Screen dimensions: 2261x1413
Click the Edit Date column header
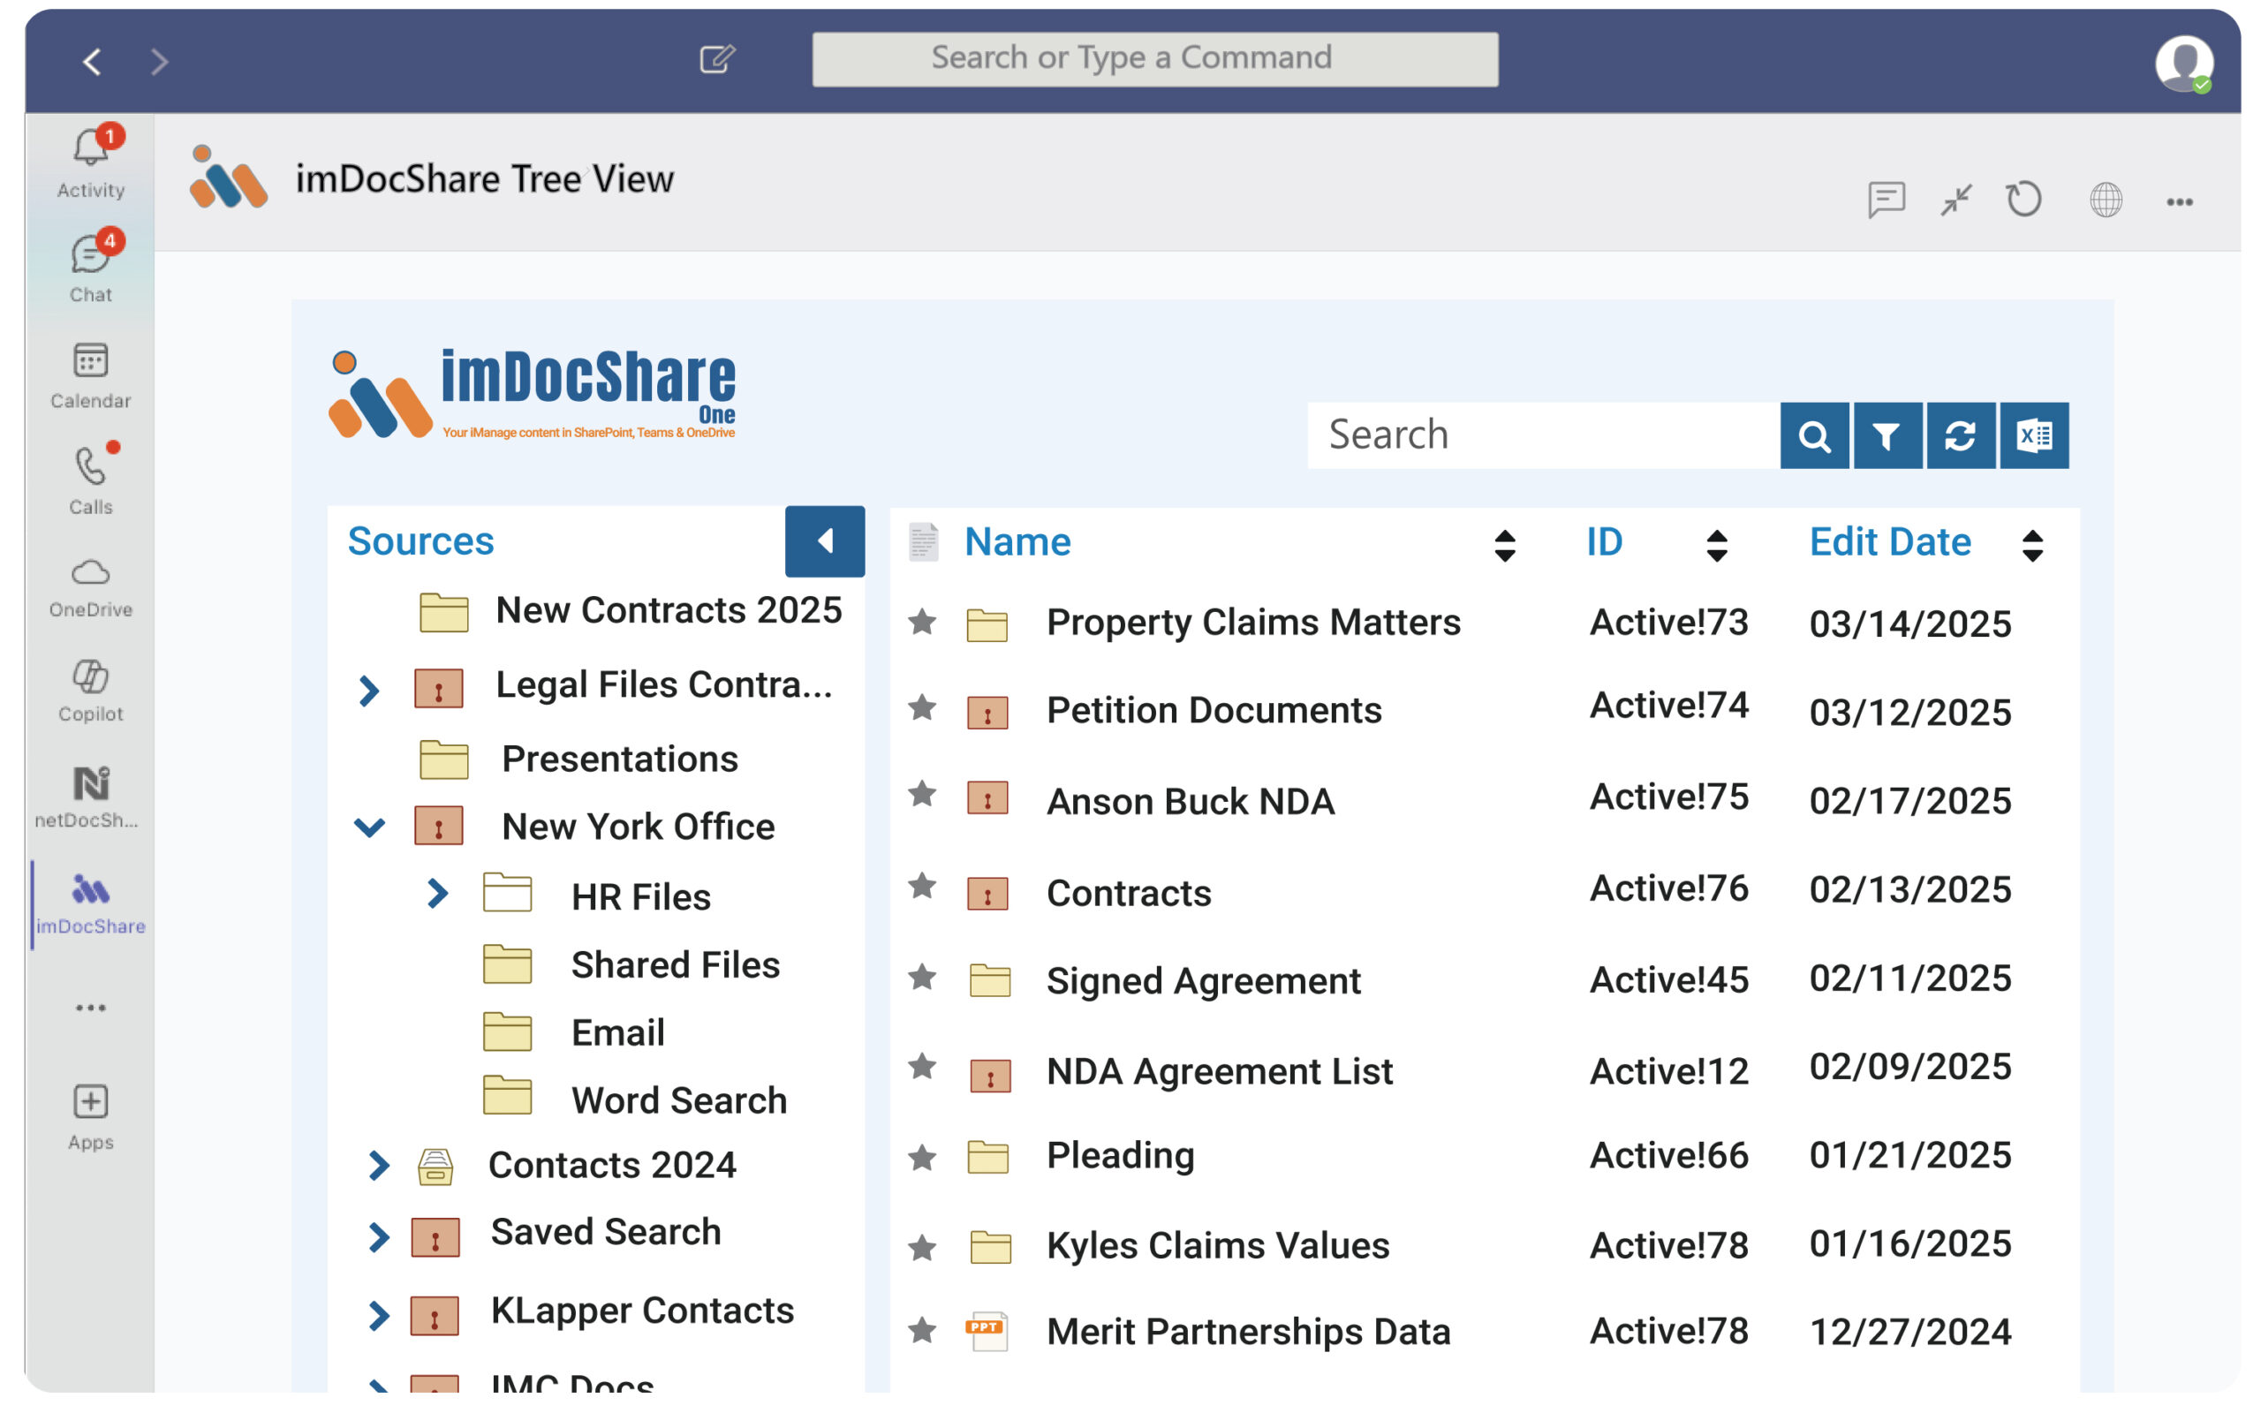(x=1890, y=542)
